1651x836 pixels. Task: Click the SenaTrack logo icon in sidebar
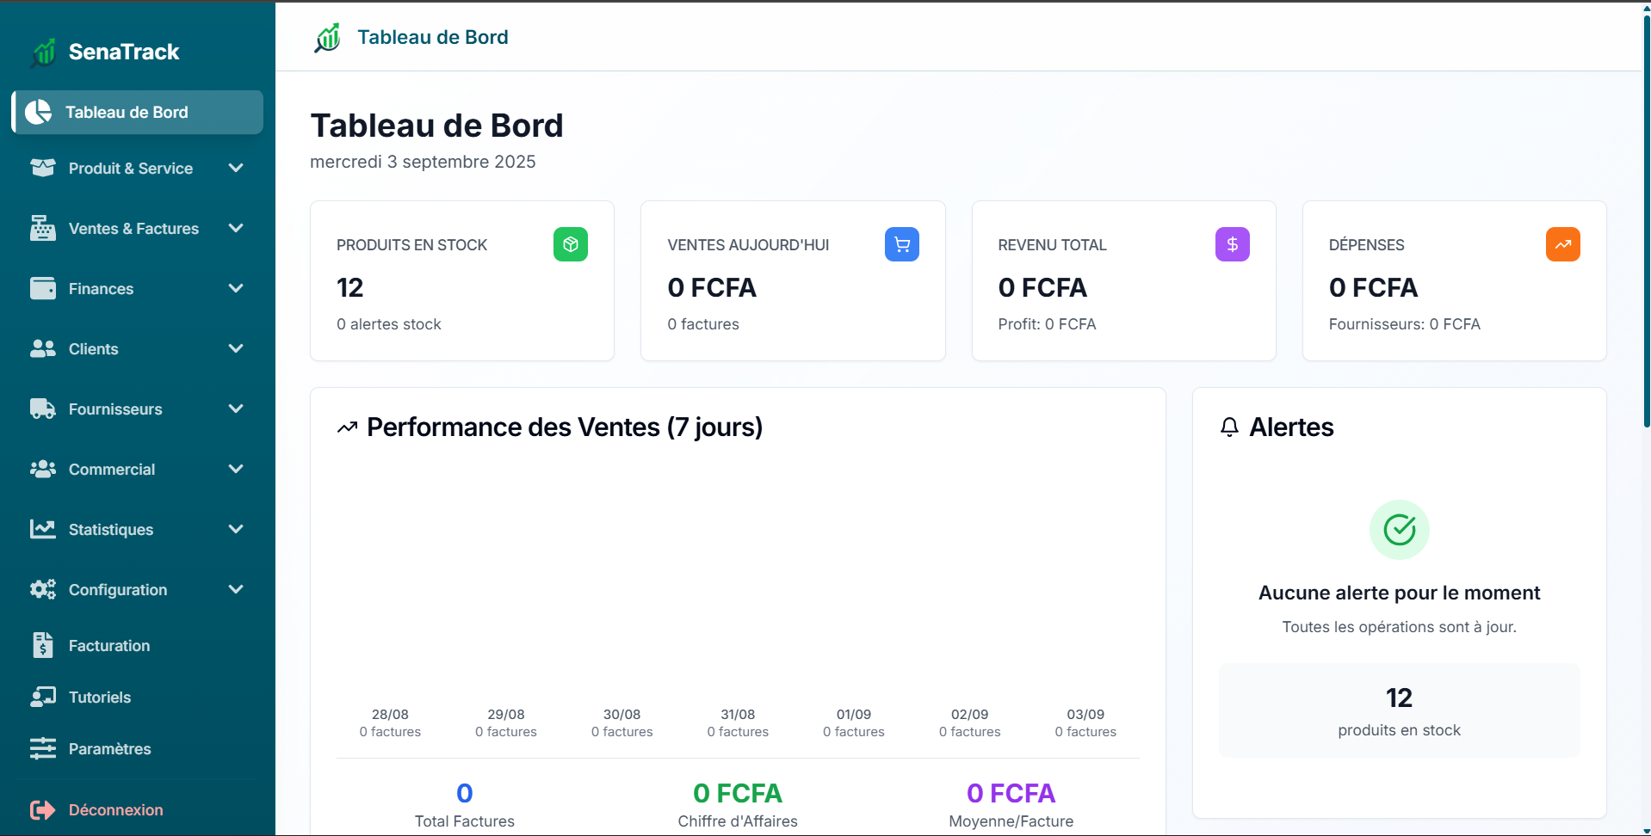tap(43, 52)
